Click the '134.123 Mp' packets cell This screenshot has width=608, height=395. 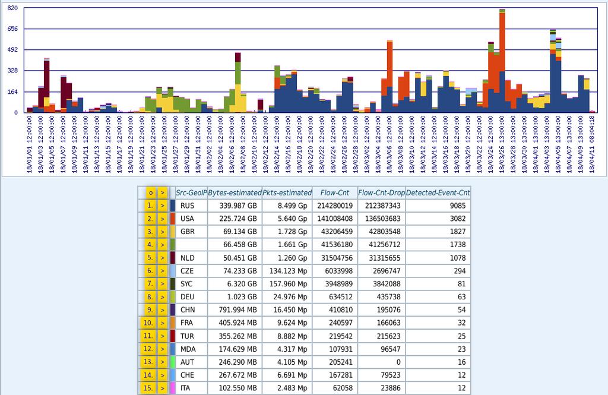click(x=287, y=271)
